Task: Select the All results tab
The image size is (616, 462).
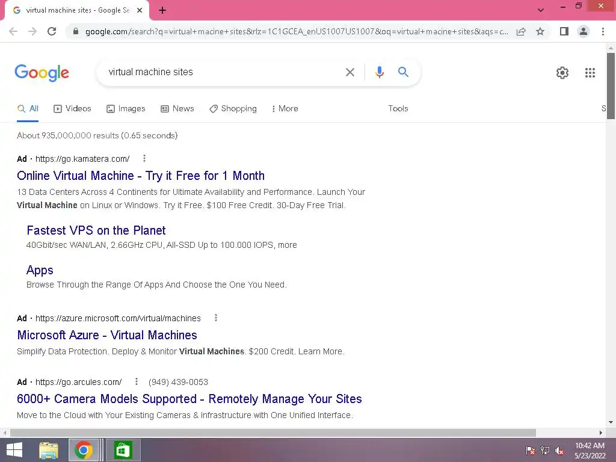Action: (x=28, y=109)
